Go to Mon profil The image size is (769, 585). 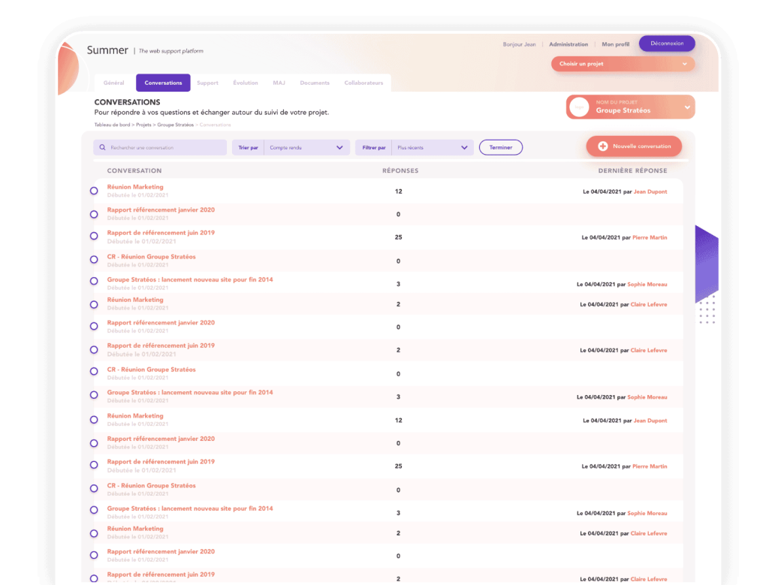[616, 44]
